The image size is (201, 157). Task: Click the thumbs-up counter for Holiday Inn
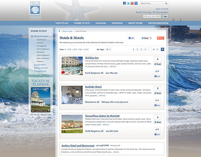(x=157, y=71)
